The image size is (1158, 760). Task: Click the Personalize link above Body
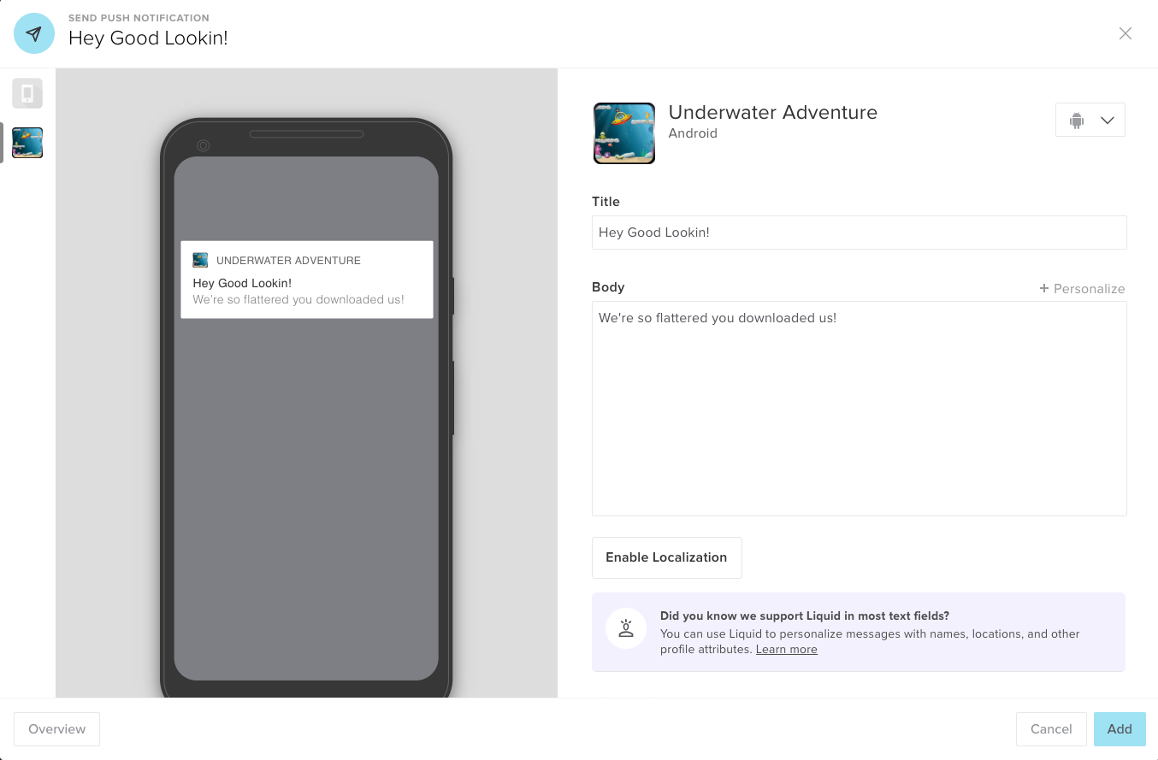pyautogui.click(x=1089, y=289)
